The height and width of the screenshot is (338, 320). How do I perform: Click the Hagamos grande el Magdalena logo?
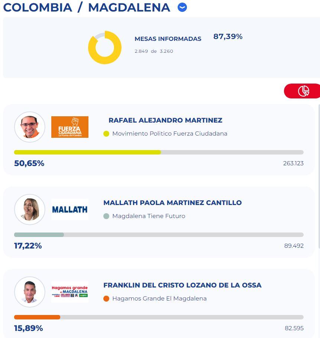[x=70, y=292]
